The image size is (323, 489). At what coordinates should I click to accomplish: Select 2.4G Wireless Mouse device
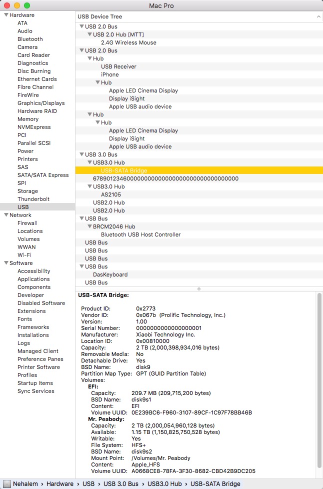coord(199,42)
